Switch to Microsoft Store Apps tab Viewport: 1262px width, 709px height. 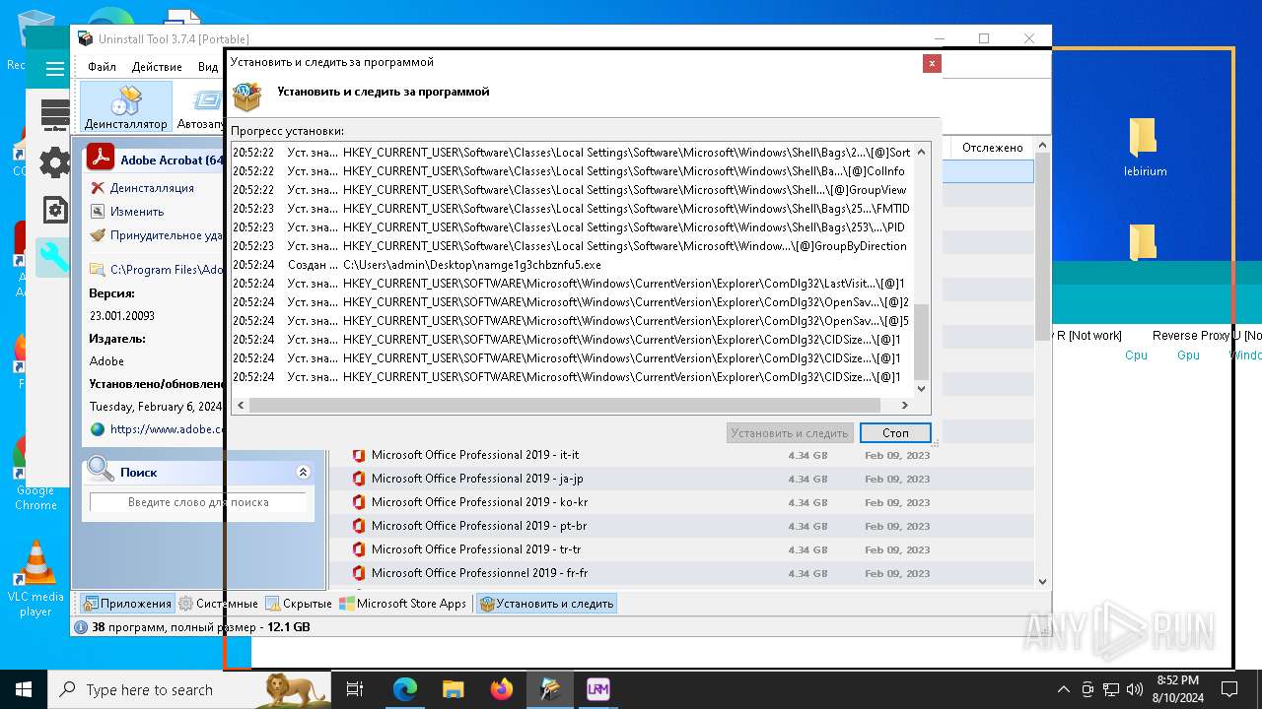[403, 604]
